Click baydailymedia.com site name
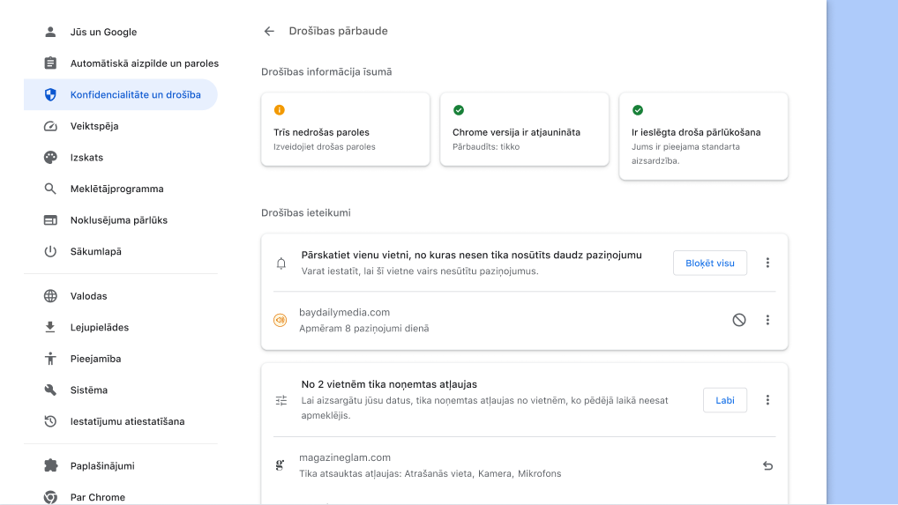The height and width of the screenshot is (505, 898). coord(344,312)
